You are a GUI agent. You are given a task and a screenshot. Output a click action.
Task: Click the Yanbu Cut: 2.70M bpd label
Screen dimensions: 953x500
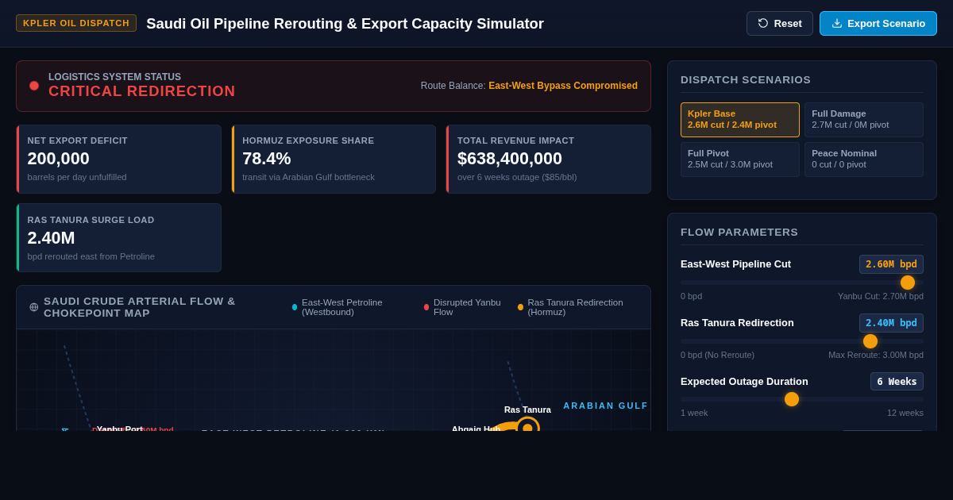click(x=881, y=296)
